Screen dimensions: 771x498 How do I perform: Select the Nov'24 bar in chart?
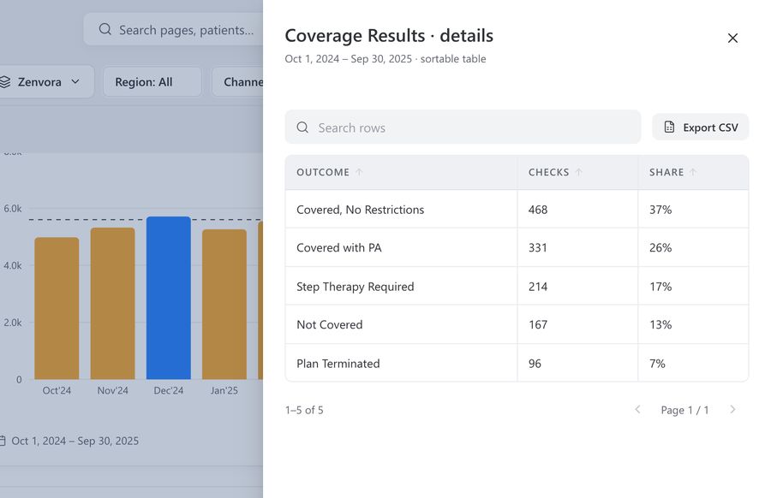112,304
